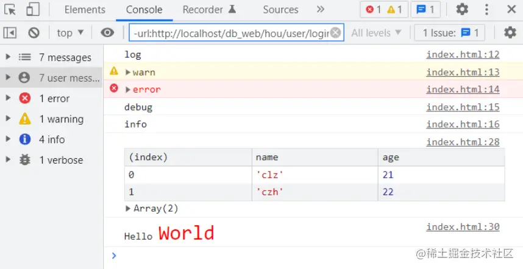Click the 'czh' table cell

click(315, 192)
